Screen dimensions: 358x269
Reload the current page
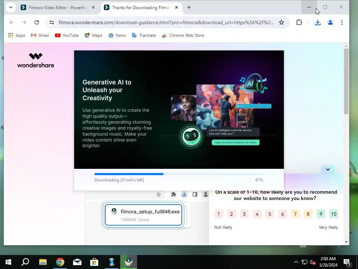[36, 22]
